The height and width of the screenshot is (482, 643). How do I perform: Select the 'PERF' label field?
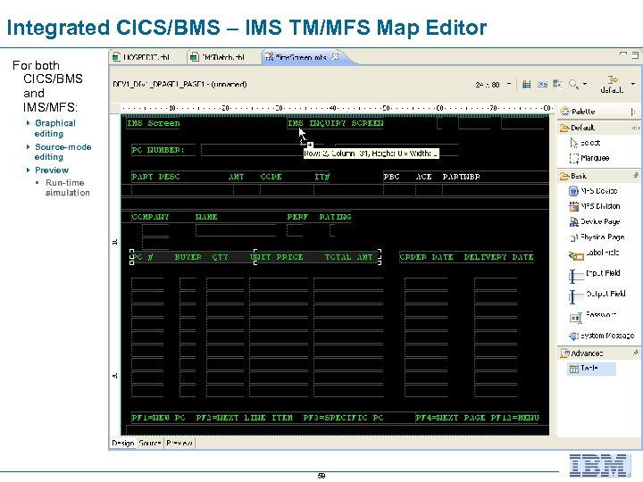coord(297,217)
